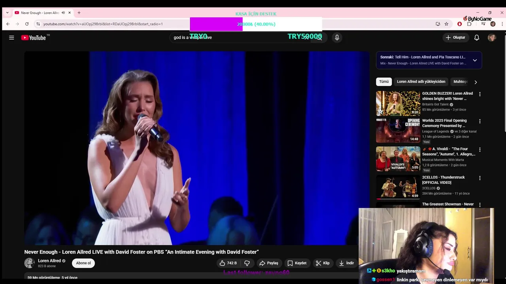Expand the Sonraki mix playlist panel chevron
Screen dimensions: 506x284
click(475, 60)
